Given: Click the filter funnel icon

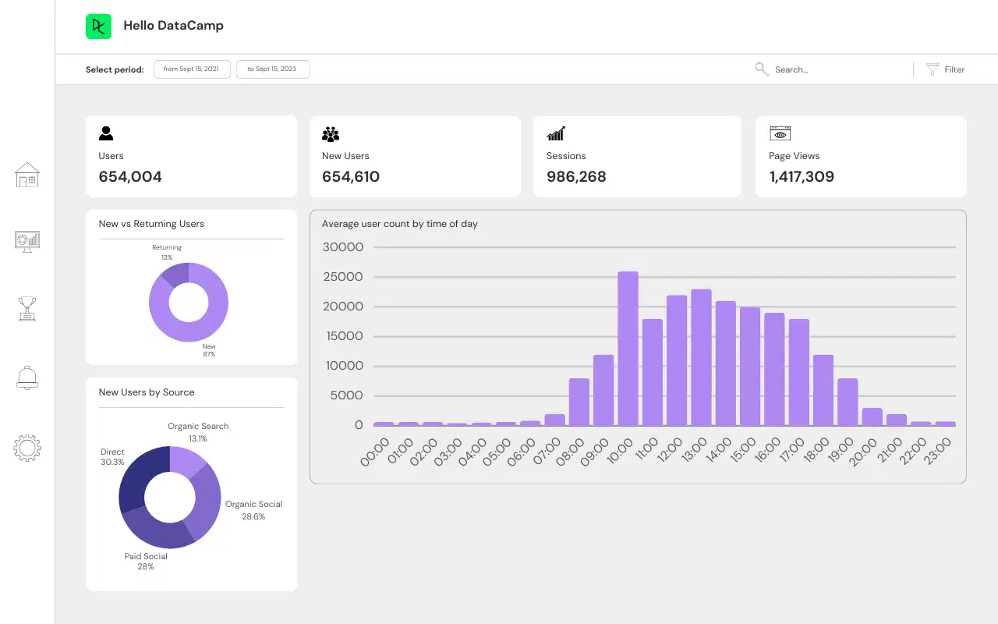Looking at the screenshot, I should (x=932, y=69).
